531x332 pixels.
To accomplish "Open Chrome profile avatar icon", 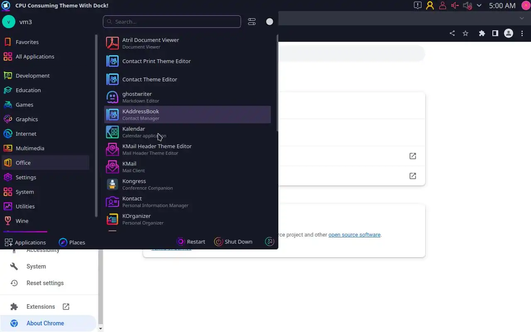I will pos(509,34).
